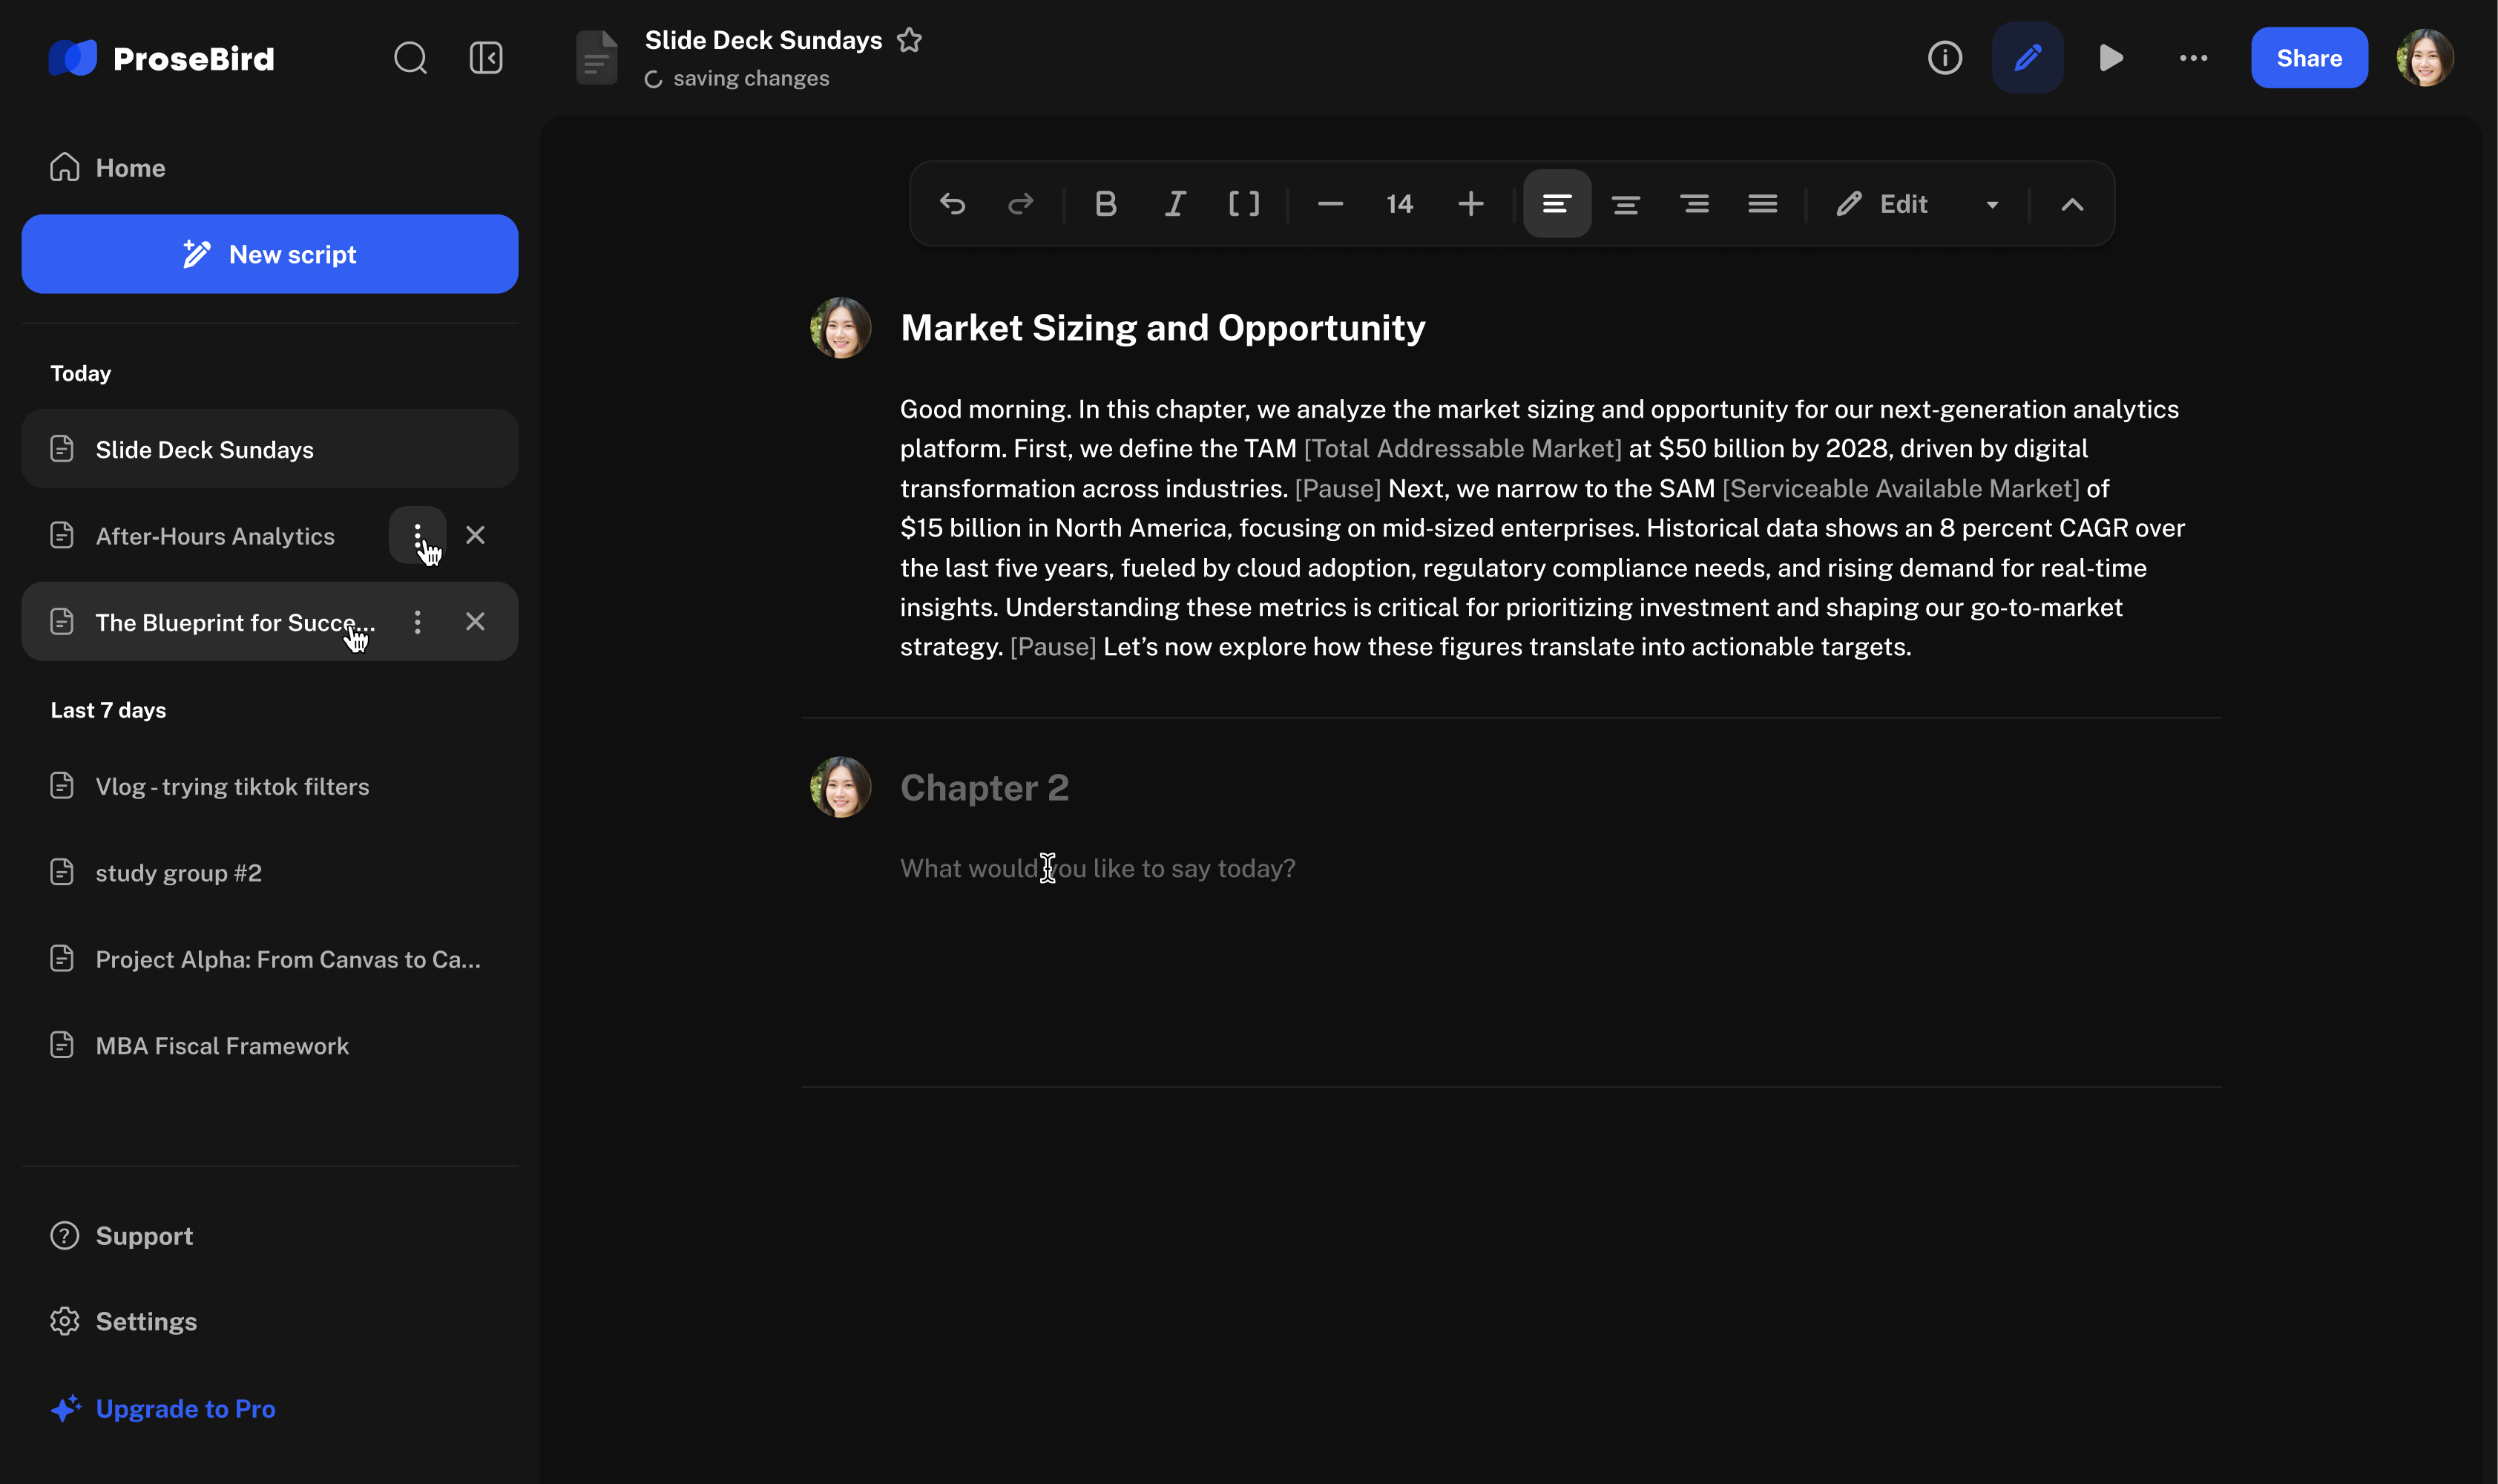2498x1484 pixels.
Task: Open the Edit mode dropdown
Action: [1917, 204]
